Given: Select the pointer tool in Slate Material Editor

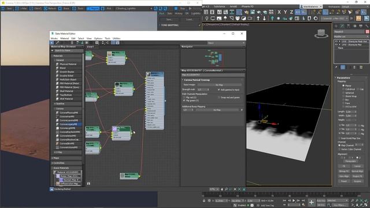Looking at the screenshot, I should [52, 43].
